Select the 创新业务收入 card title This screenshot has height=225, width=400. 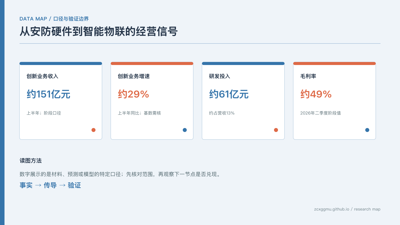tap(42, 76)
